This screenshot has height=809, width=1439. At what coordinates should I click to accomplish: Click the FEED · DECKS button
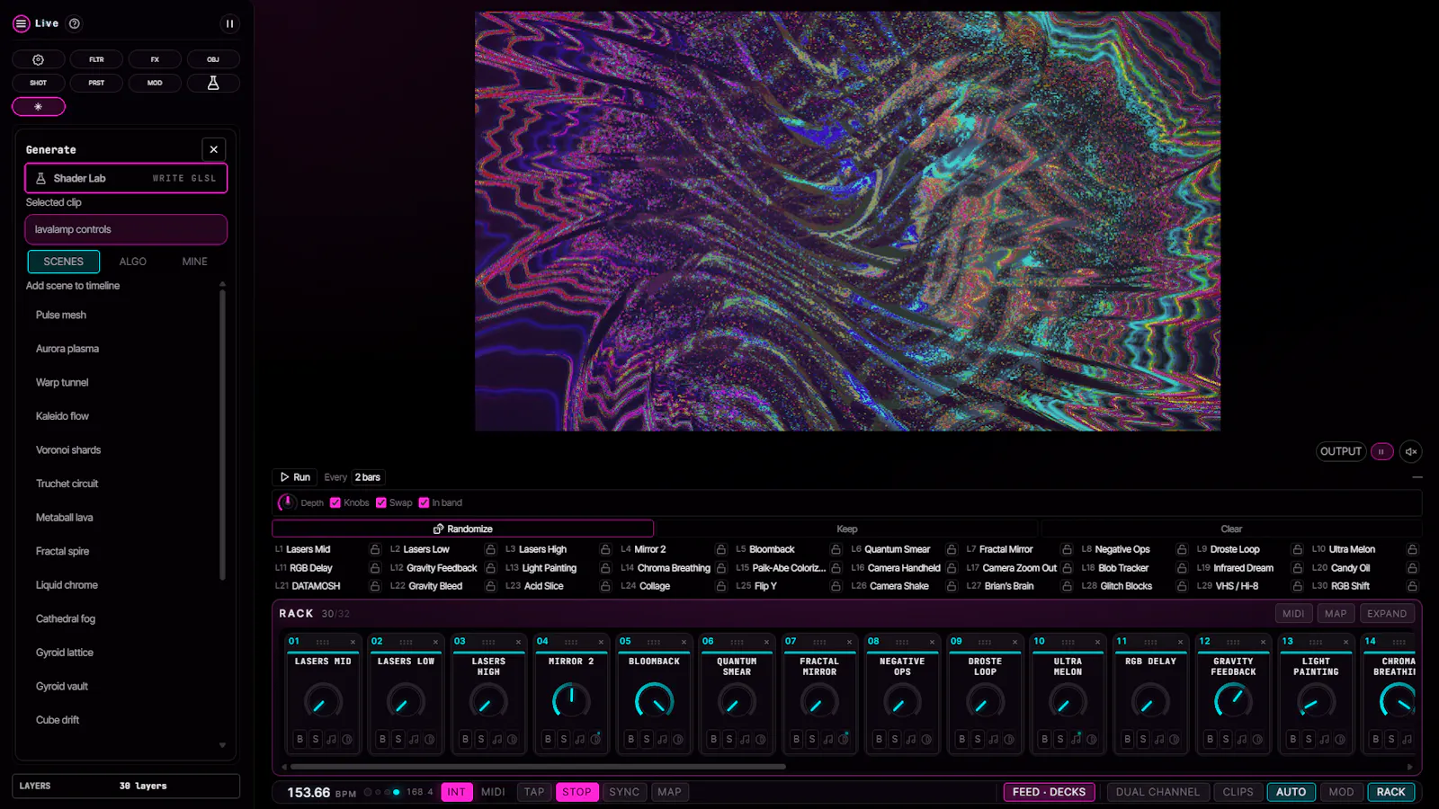[1049, 792]
